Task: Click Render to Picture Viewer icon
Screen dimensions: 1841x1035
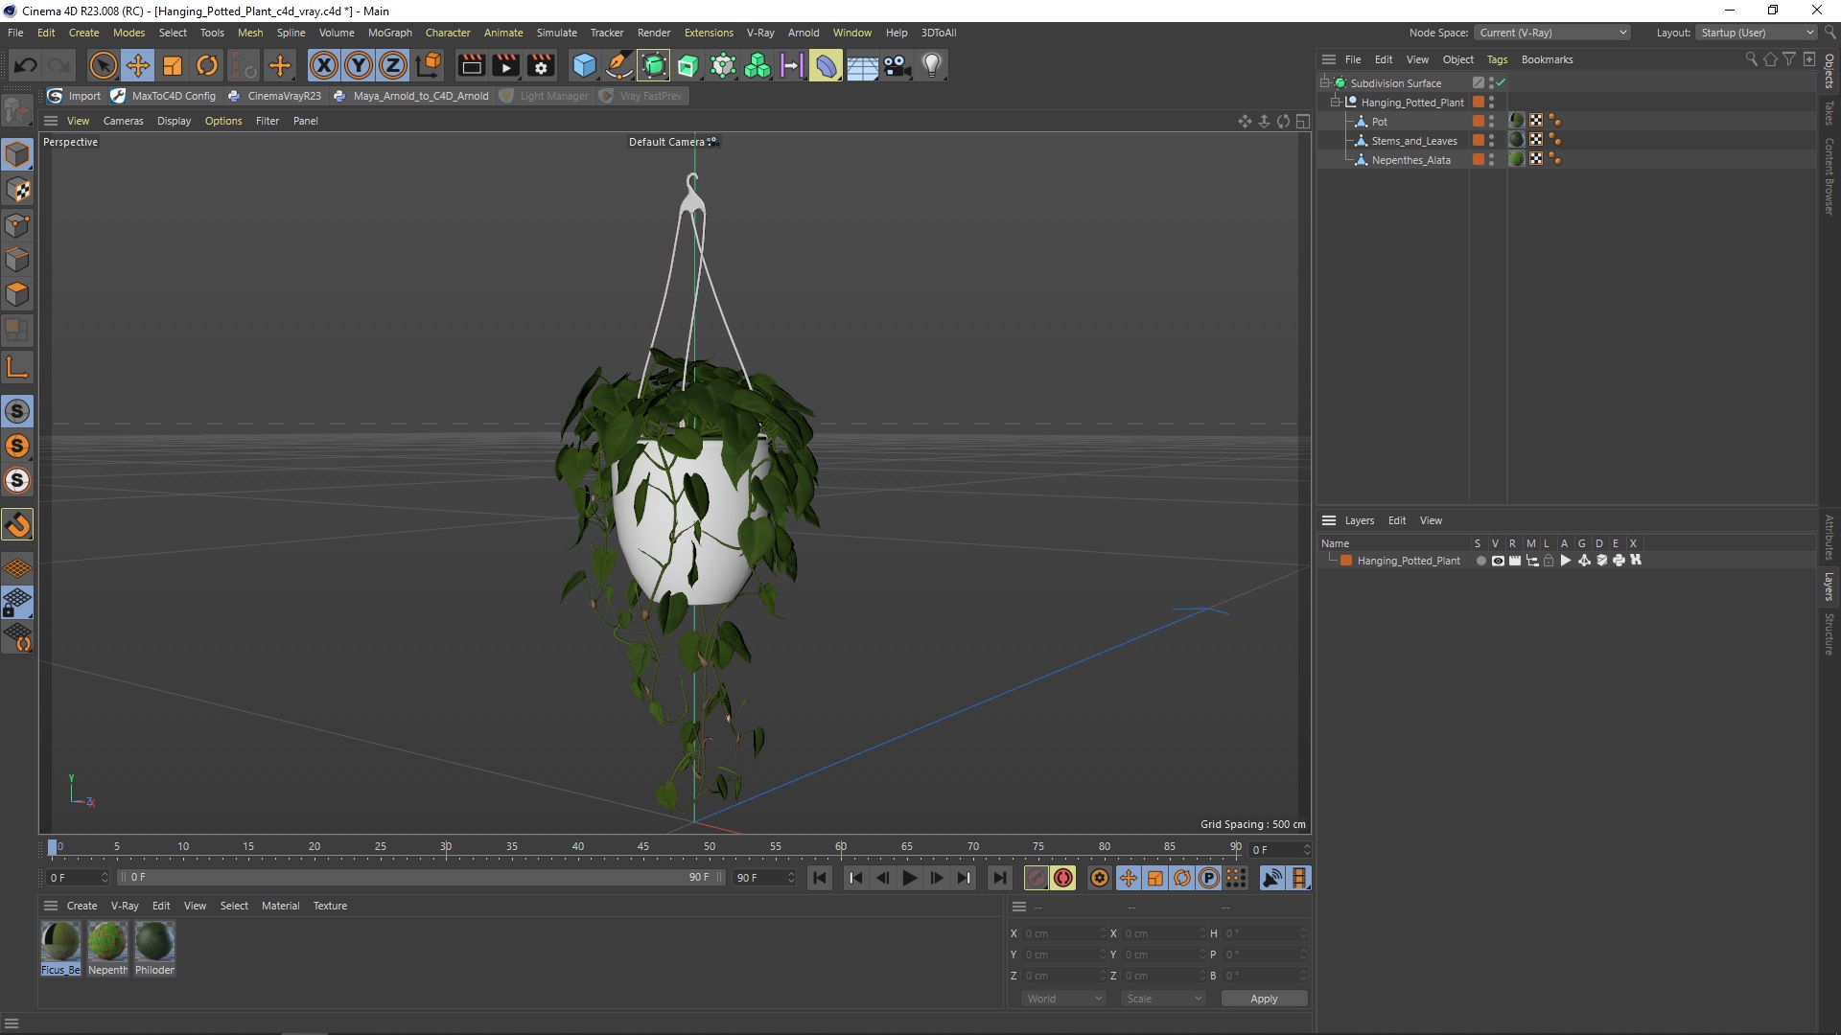Action: [x=505, y=65]
